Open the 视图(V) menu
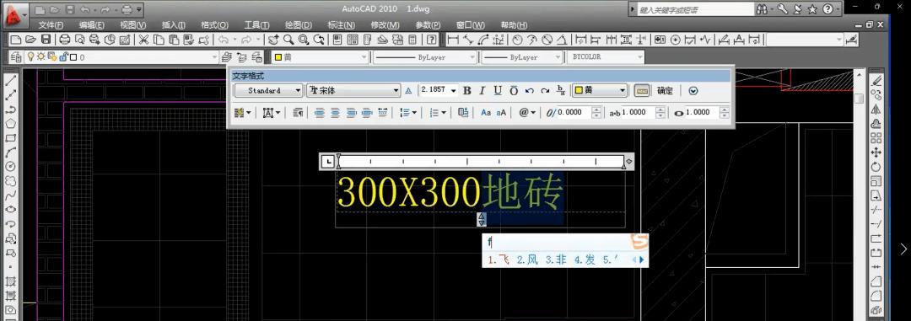This screenshot has height=321, width=911. (x=133, y=25)
